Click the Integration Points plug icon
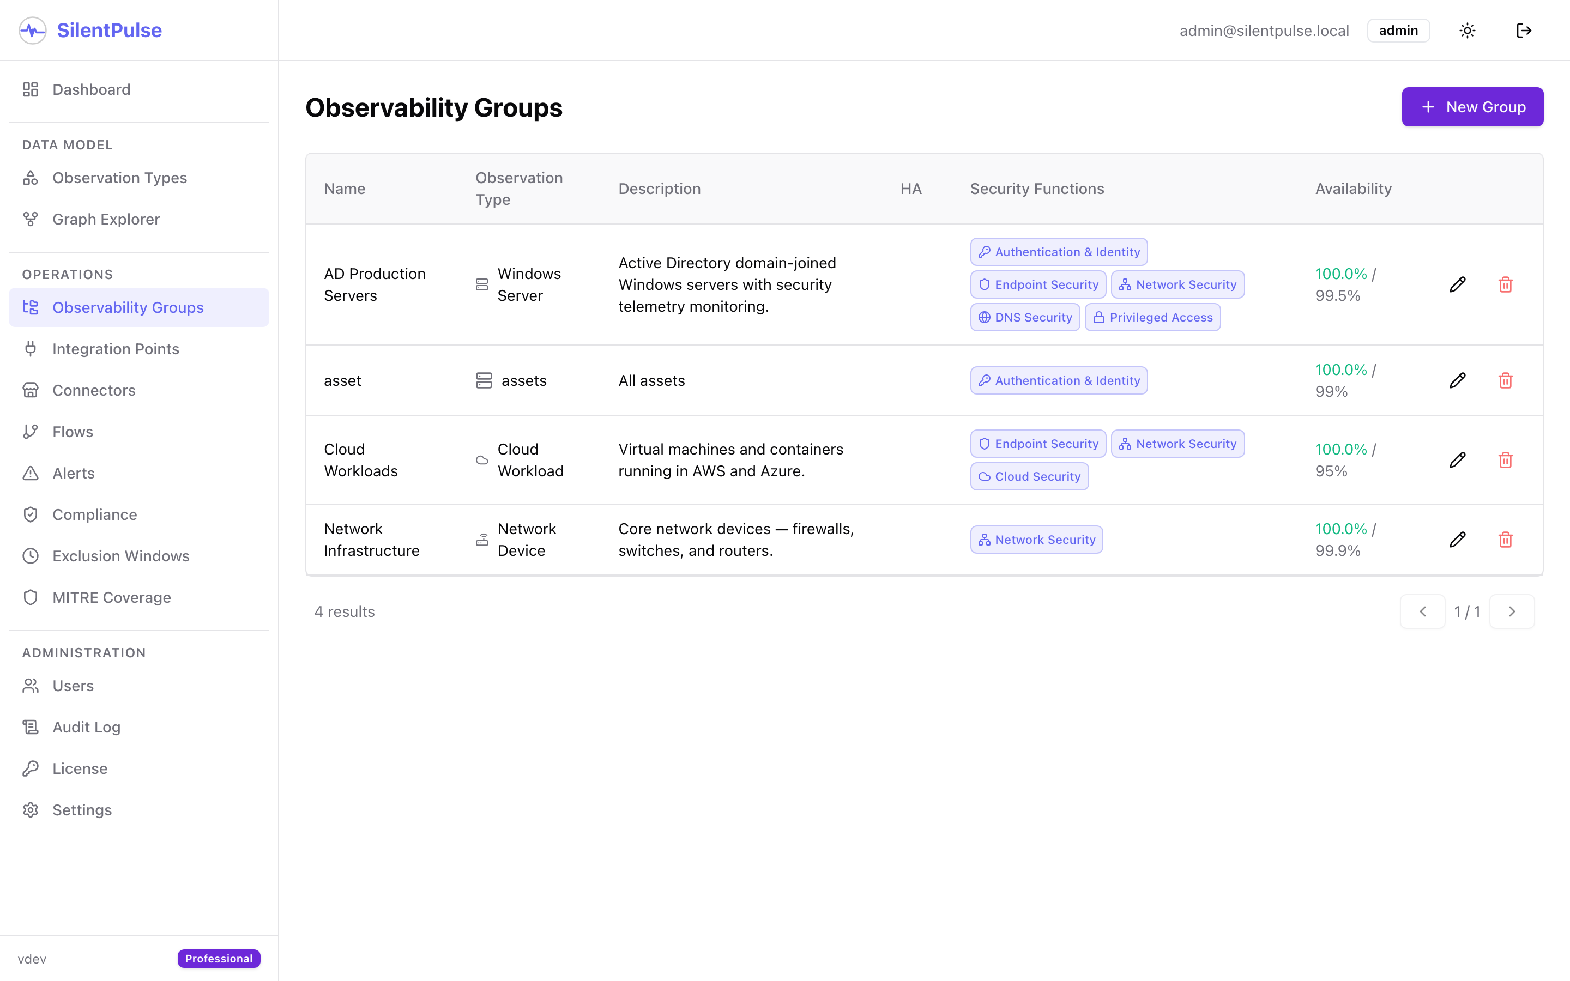Screen dimensions: 1570x981 tap(31, 349)
